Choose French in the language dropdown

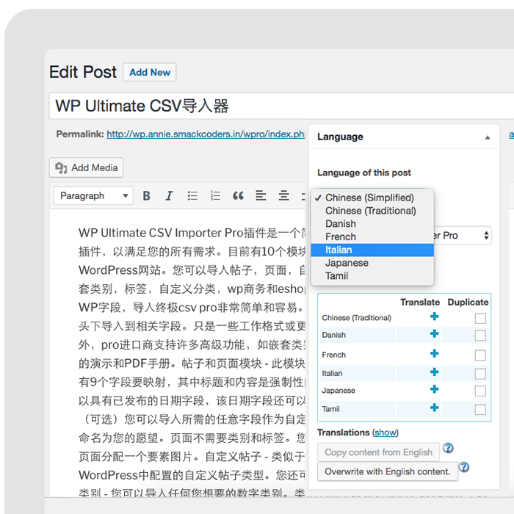372,236
